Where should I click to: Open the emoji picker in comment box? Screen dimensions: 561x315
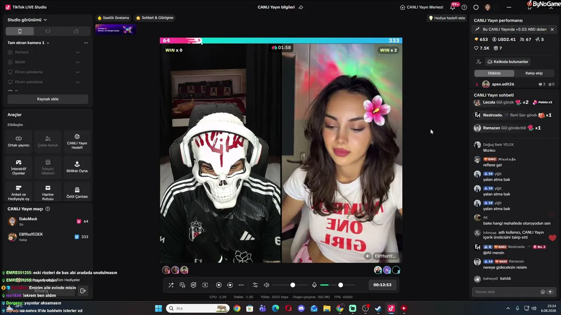pyautogui.click(x=543, y=292)
